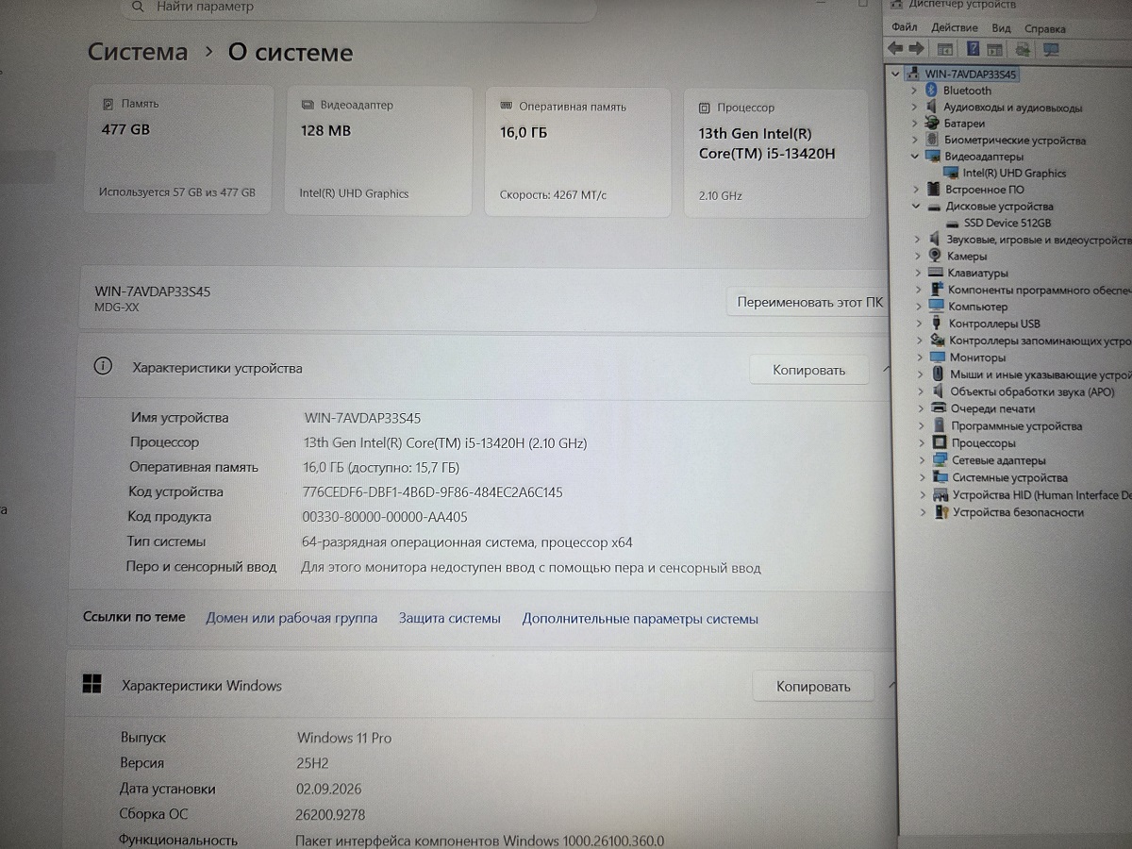Click the adapter icon beside Intel(R) UHD Graphics
This screenshot has width=1132, height=849.
[x=951, y=173]
